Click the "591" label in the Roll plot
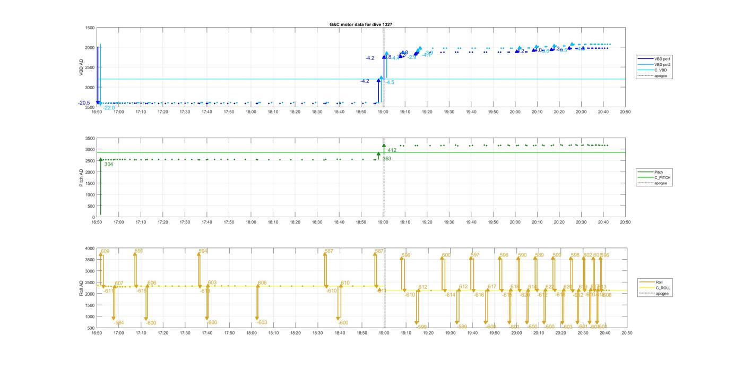This screenshot has height=368, width=743. tap(139, 251)
